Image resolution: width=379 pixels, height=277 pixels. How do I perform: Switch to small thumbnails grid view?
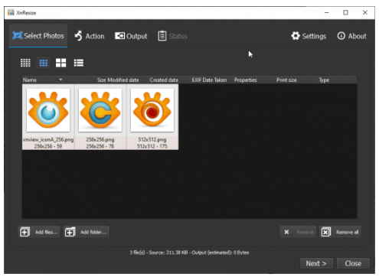tap(25, 63)
